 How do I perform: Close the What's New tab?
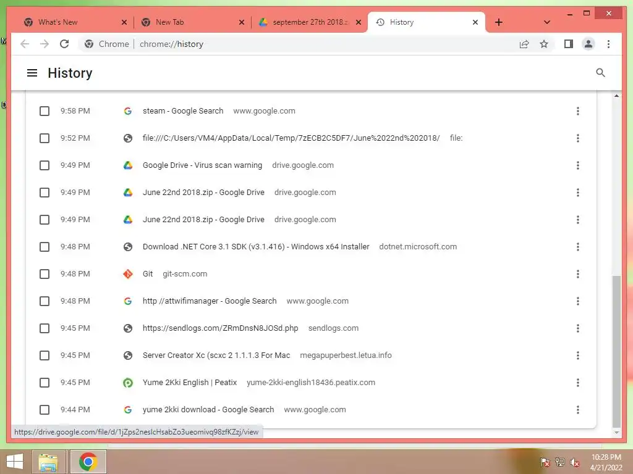124,22
